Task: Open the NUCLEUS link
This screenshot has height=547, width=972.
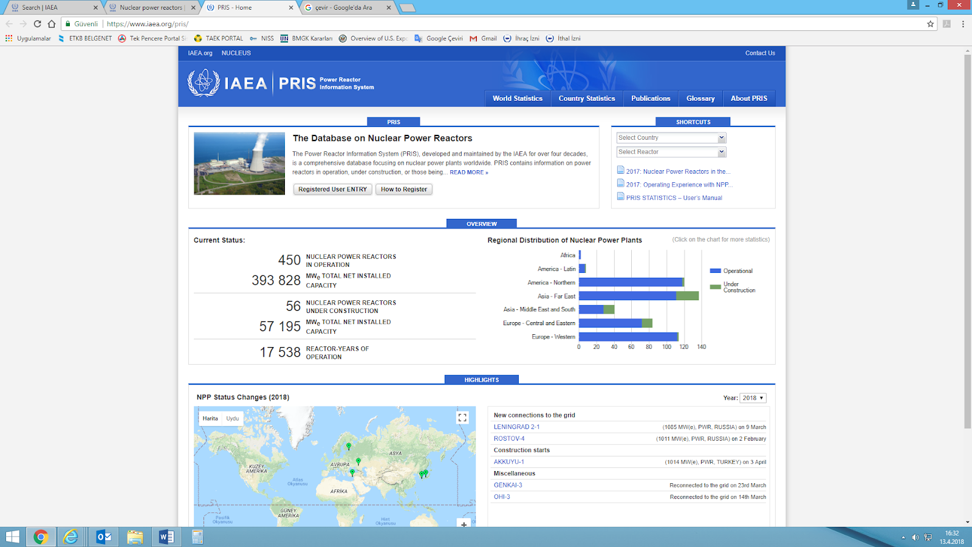Action: pyautogui.click(x=236, y=53)
